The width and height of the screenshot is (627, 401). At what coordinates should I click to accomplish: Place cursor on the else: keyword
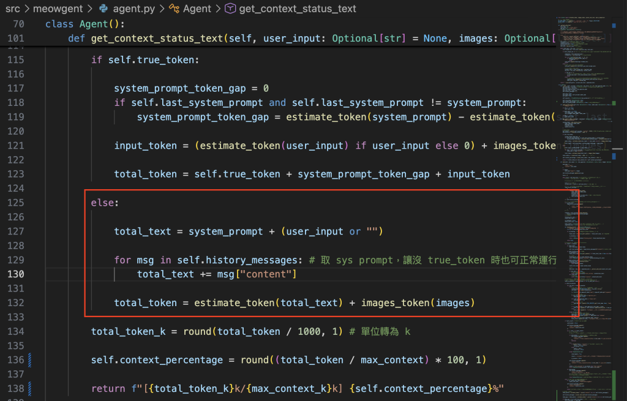(x=105, y=203)
